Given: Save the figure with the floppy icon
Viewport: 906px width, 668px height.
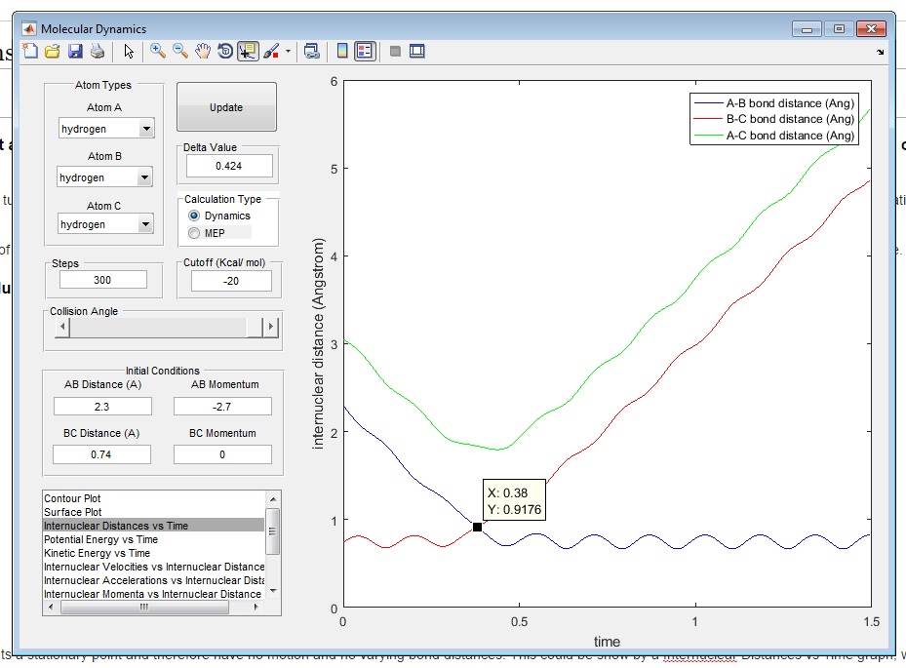Looking at the screenshot, I should pos(74,51).
